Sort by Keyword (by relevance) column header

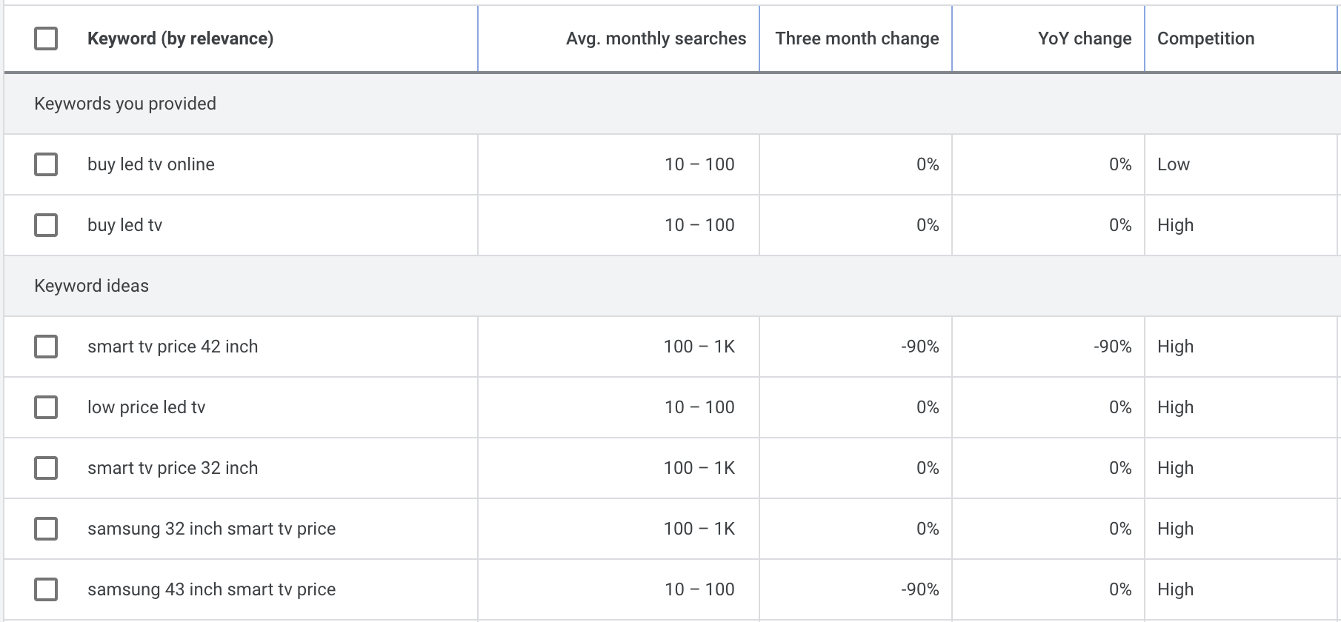click(x=180, y=39)
